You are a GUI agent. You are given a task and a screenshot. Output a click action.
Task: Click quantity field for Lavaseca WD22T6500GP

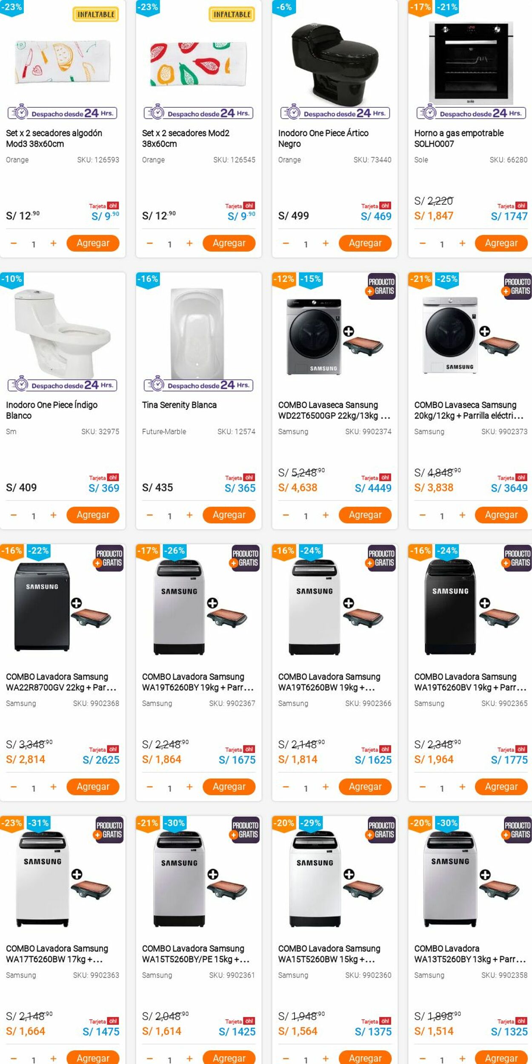[x=306, y=516]
